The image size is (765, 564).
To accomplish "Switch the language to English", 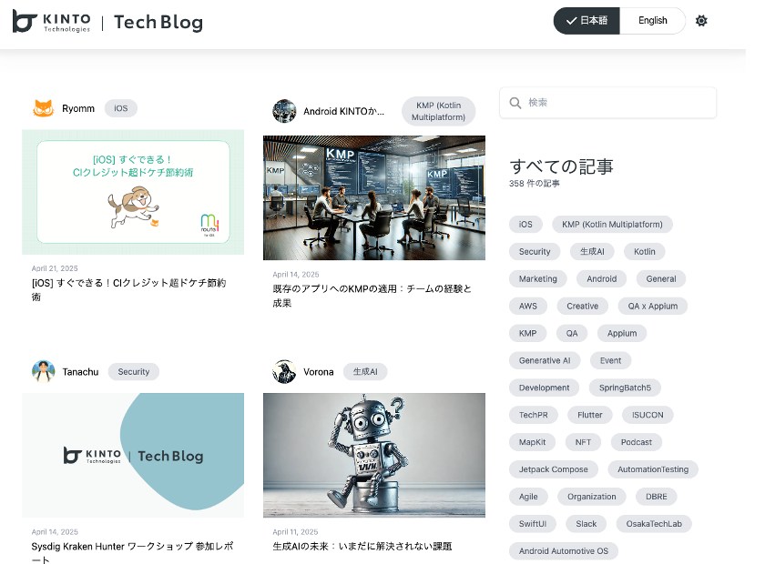I will pyautogui.click(x=652, y=21).
